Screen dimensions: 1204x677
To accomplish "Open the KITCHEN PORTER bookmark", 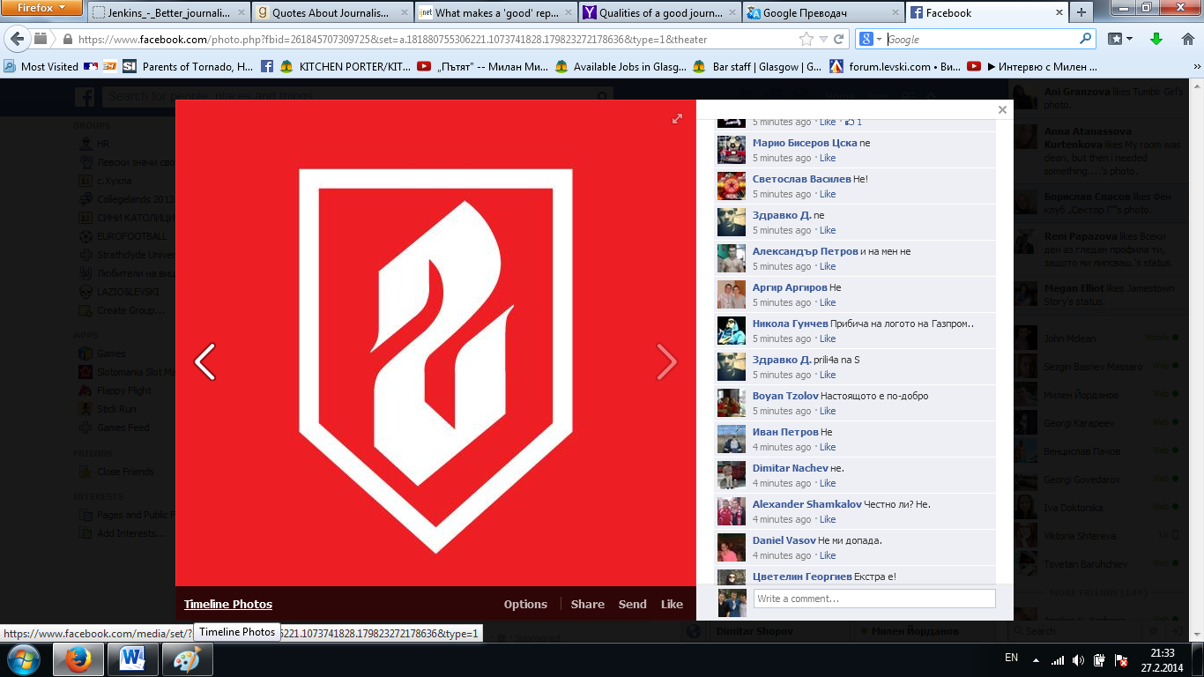I will [346, 66].
